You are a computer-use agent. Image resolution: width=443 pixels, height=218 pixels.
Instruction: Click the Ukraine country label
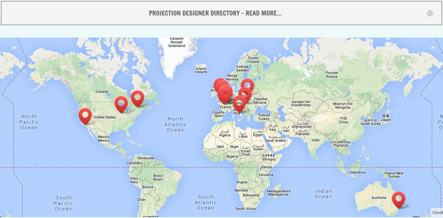pyautogui.click(x=260, y=101)
